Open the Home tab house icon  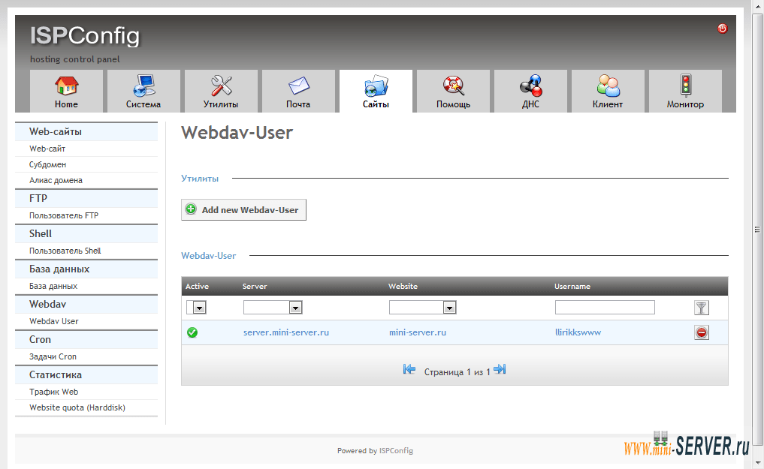point(66,86)
